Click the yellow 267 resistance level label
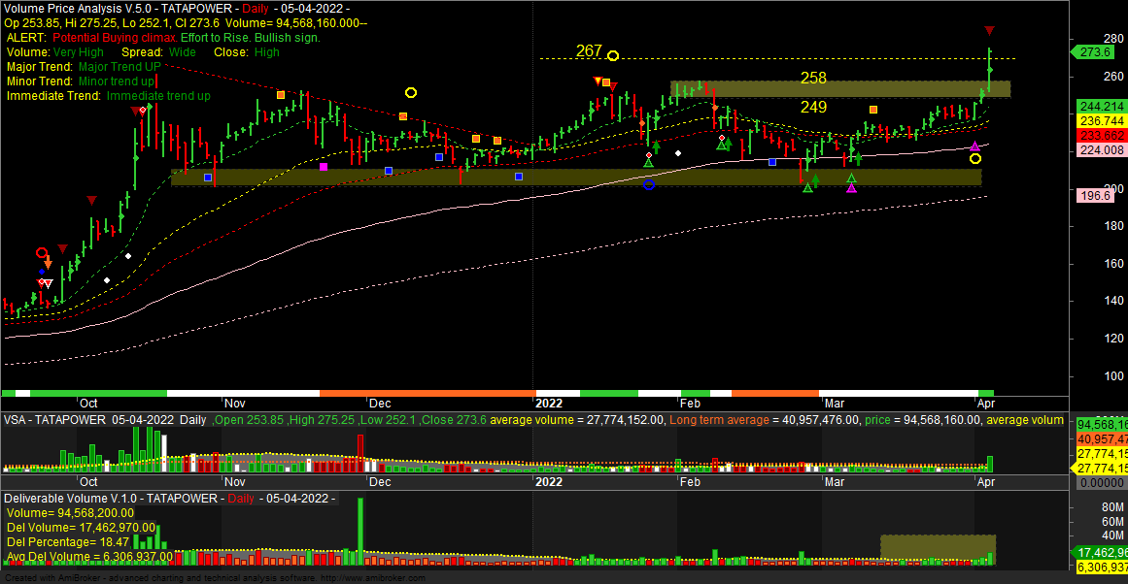 pos(589,51)
